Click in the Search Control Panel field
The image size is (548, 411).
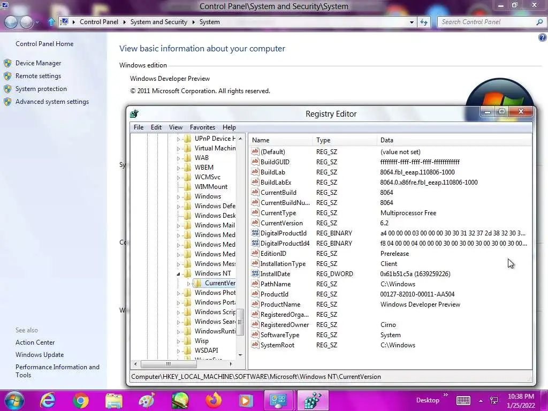488,22
